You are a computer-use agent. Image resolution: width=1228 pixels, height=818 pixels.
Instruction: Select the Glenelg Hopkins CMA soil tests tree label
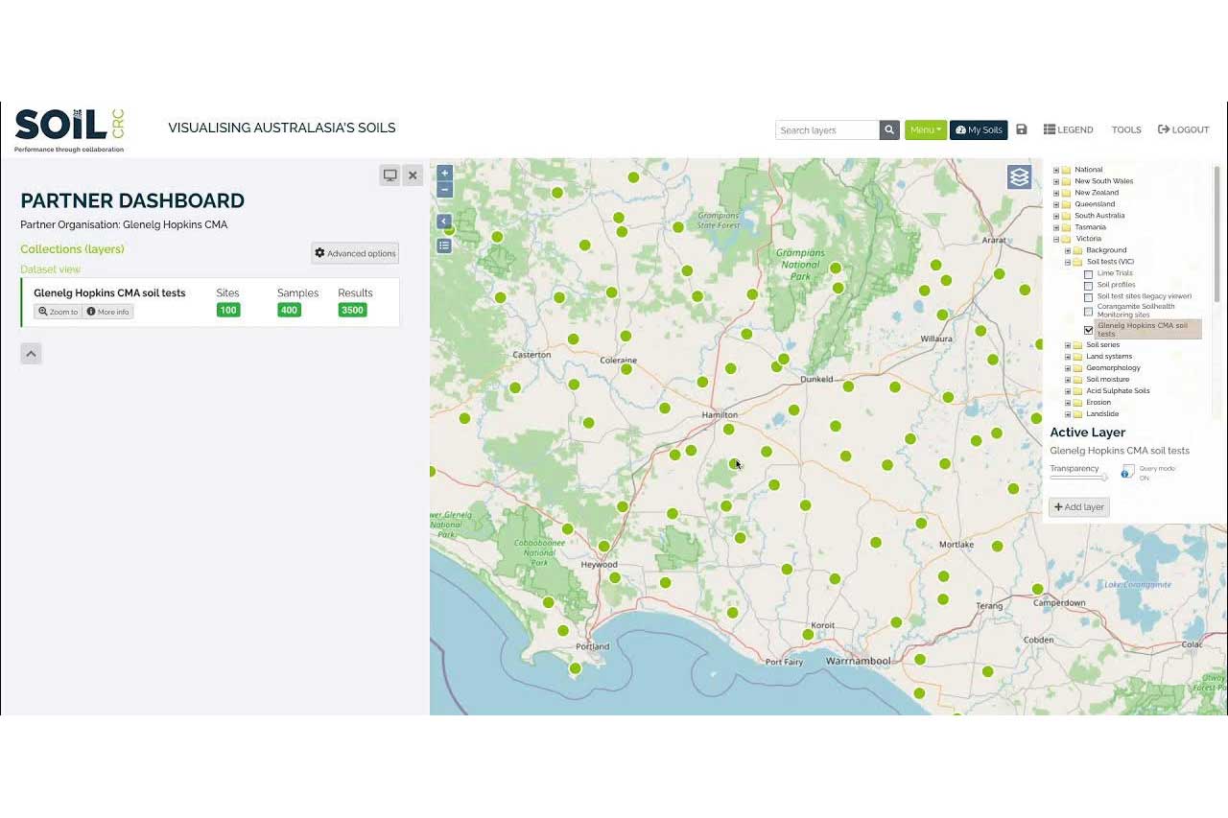(1146, 329)
